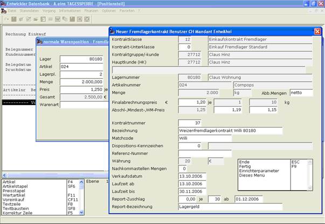
Task: Open the Finanzen menu
Action: click(x=91, y=11)
